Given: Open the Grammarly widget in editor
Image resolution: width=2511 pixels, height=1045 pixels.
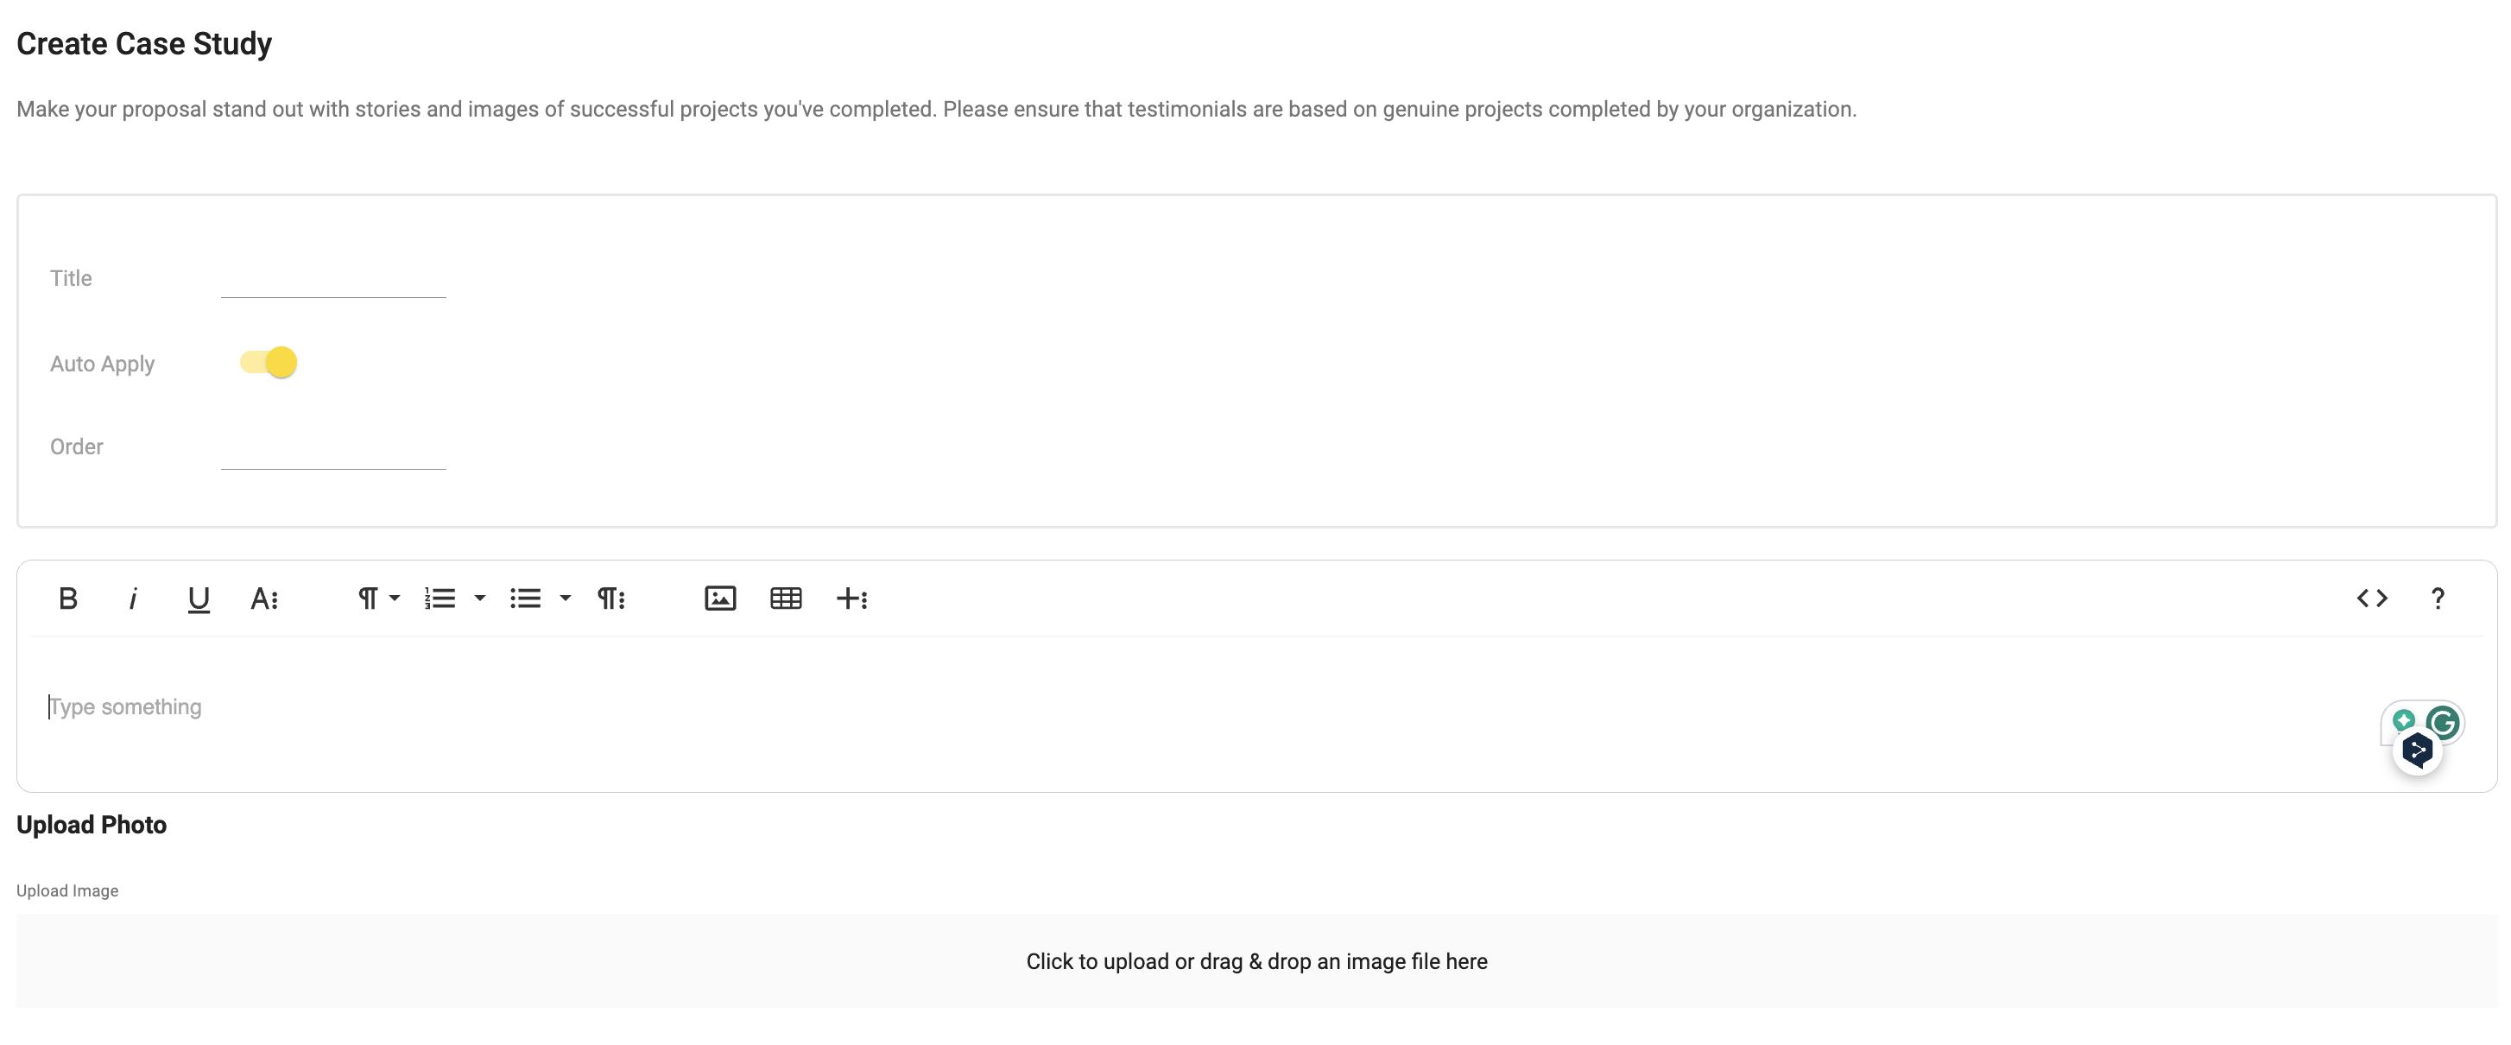Looking at the screenshot, I should 2442,722.
